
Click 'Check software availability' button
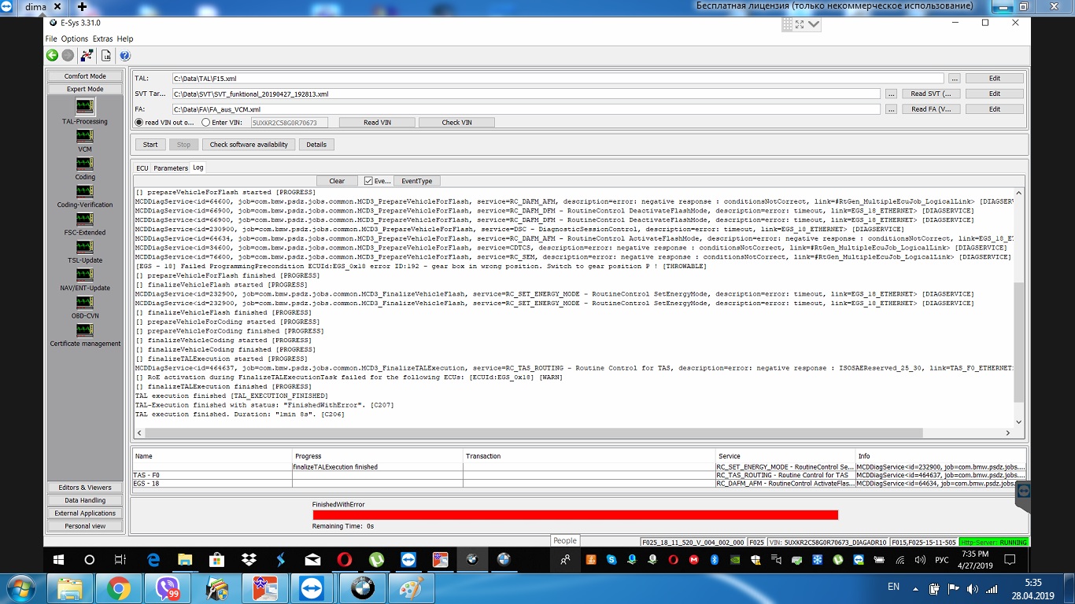(x=249, y=145)
